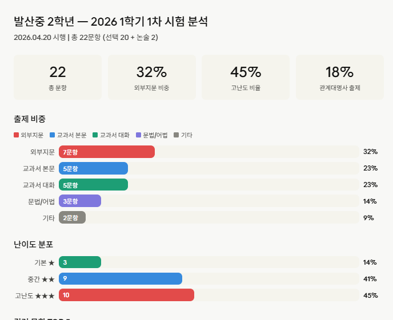Click the blue 교과서 본문 legend swatch
The image size is (393, 320).
click(x=53, y=135)
